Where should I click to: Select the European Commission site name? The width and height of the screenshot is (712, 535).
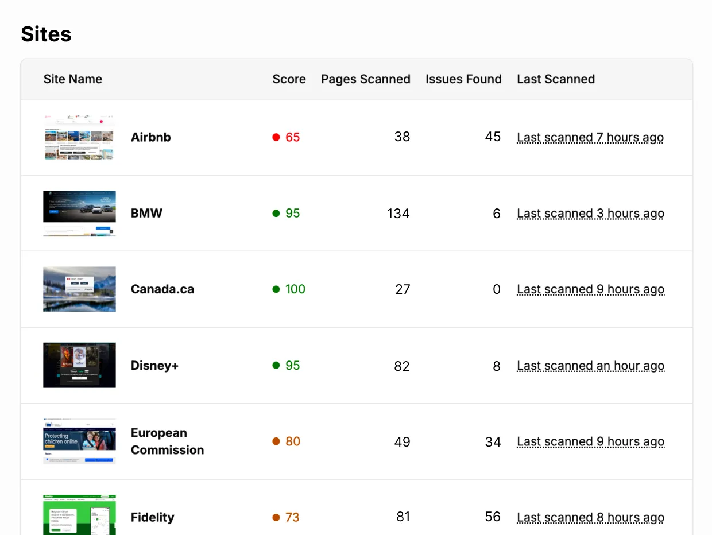pyautogui.click(x=167, y=441)
